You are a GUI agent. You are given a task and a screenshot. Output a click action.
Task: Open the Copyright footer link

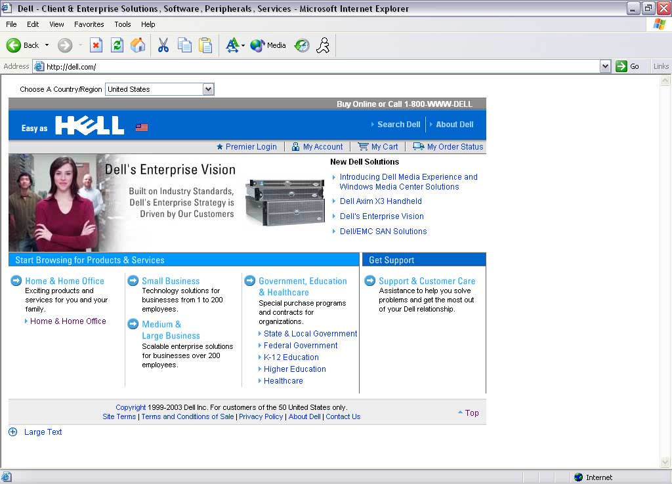click(x=131, y=407)
